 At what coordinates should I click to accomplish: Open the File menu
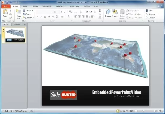coord(6,6)
